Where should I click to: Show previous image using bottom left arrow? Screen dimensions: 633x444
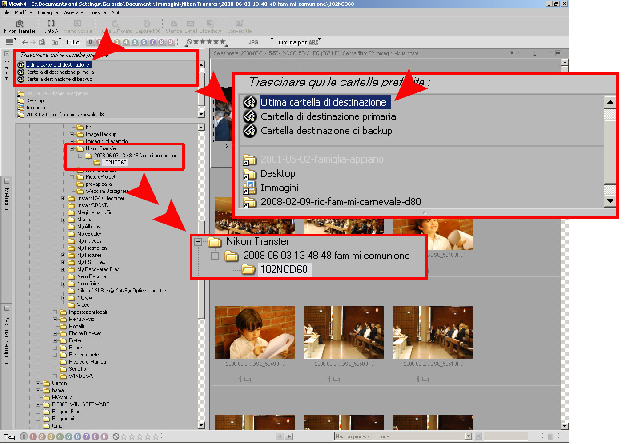pos(280,436)
